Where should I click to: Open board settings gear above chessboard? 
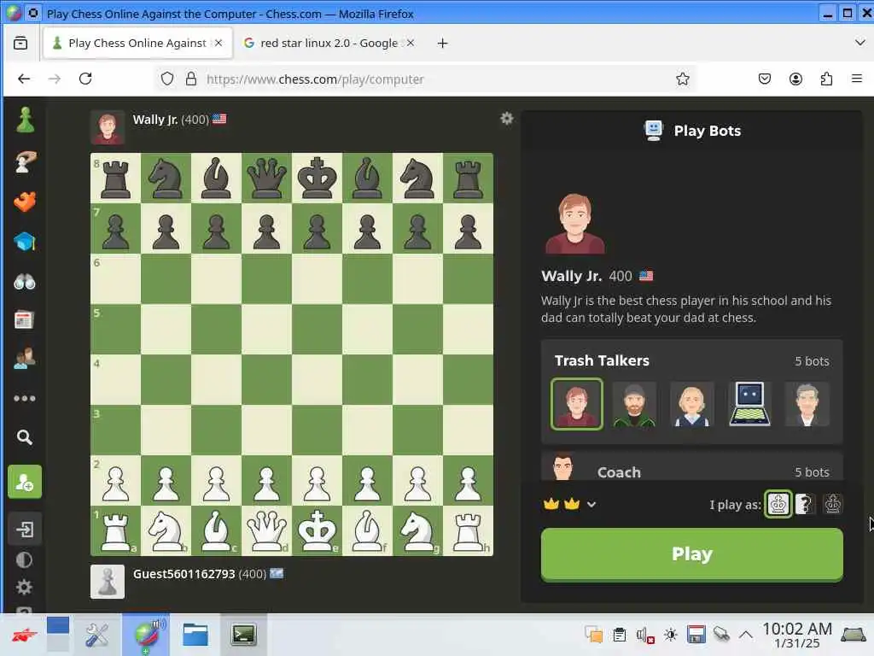pos(506,118)
